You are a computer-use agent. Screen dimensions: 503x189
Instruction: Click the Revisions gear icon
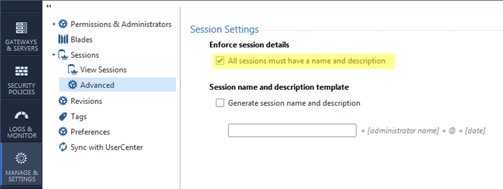pyautogui.click(x=63, y=101)
